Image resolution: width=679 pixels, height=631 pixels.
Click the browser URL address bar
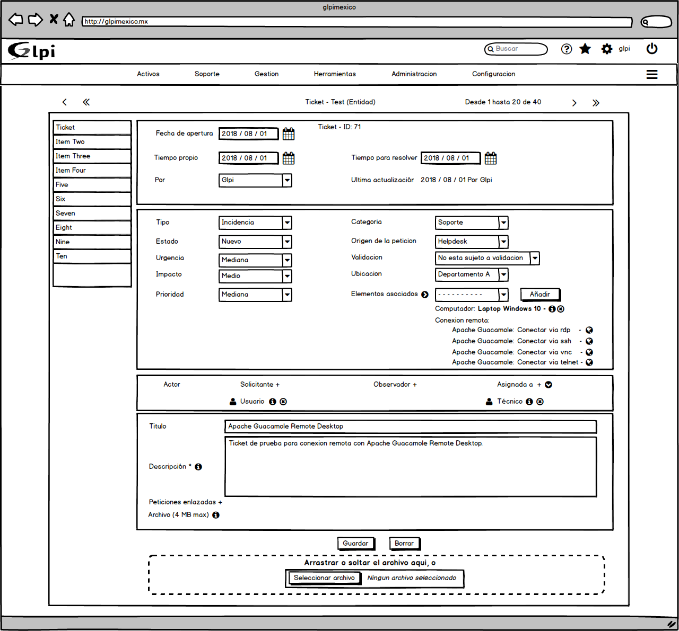[x=357, y=22]
